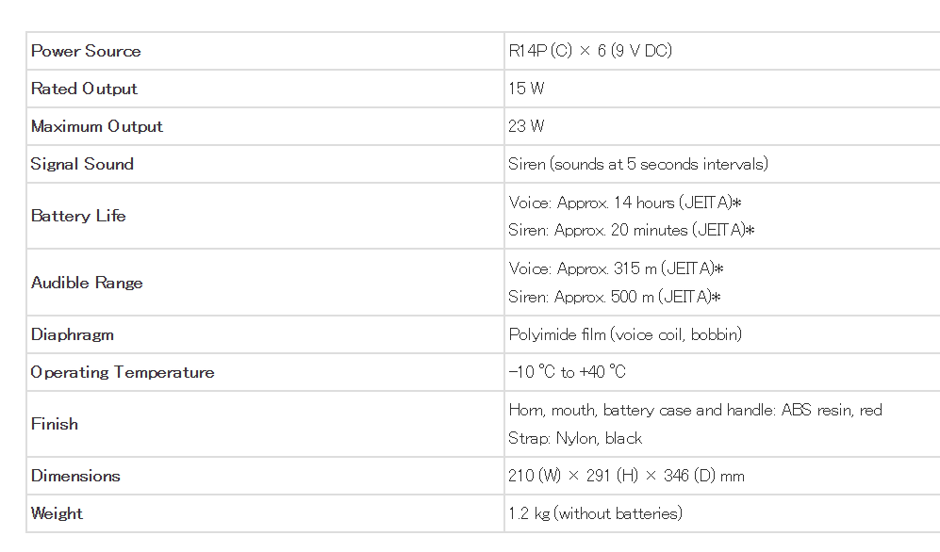This screenshot has width=940, height=552.
Task: Click the Siren Approx. 500 m text
Action: 615,297
